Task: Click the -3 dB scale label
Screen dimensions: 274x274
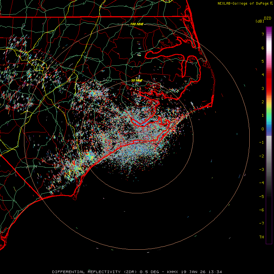Action: 261,169
